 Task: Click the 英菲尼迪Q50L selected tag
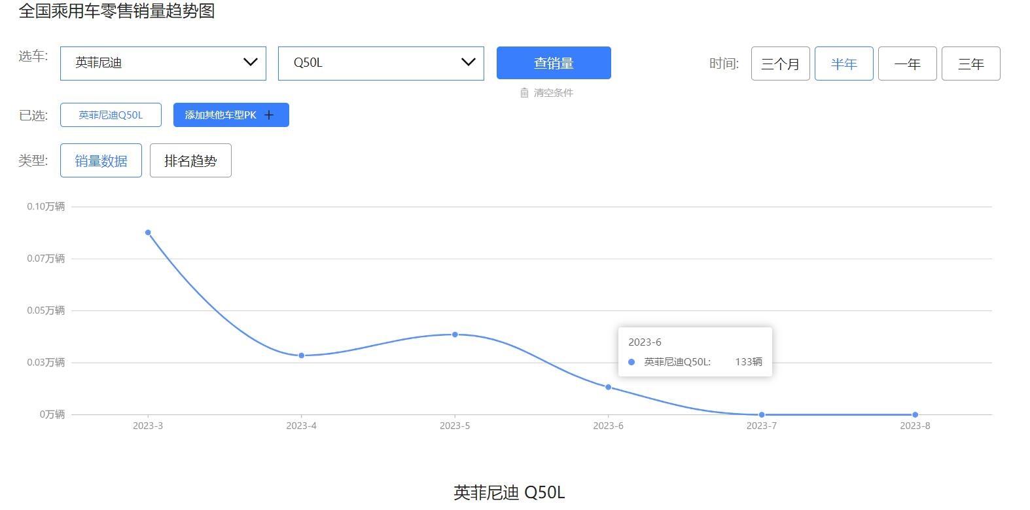pos(111,115)
